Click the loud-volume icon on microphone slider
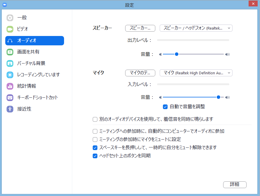The image size is (260, 196). point(227,97)
